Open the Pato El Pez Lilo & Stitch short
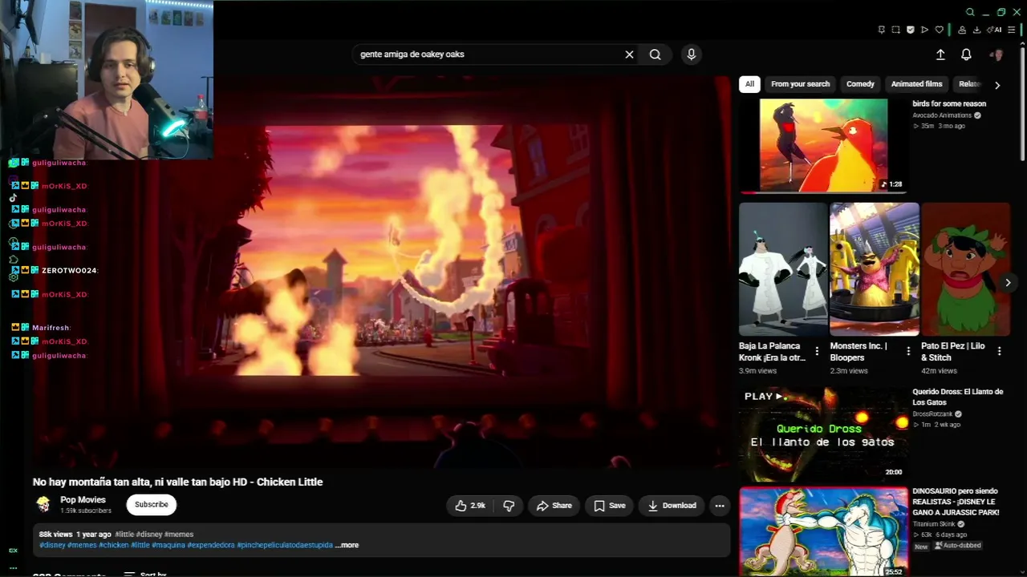The width and height of the screenshot is (1027, 577). [x=966, y=269]
